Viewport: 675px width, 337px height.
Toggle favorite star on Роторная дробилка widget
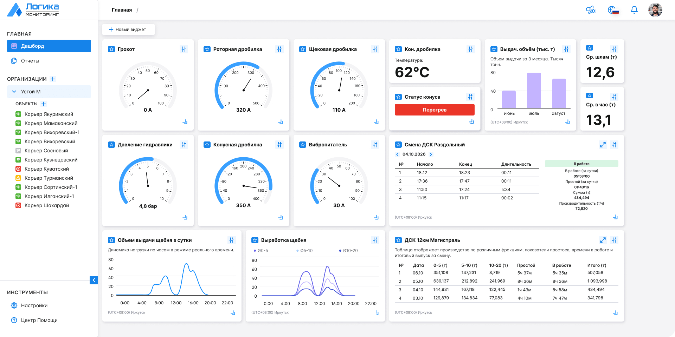[207, 49]
